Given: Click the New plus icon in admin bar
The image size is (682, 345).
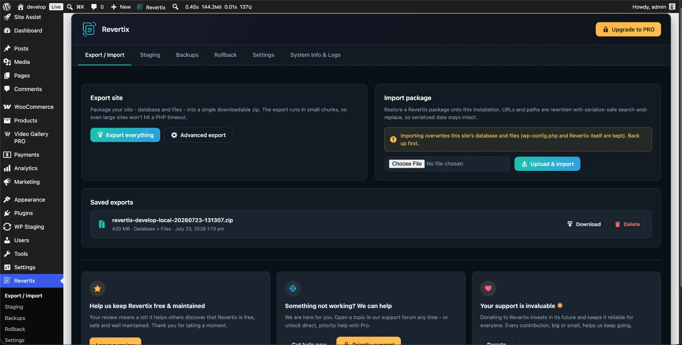Looking at the screenshot, I should [x=114, y=7].
